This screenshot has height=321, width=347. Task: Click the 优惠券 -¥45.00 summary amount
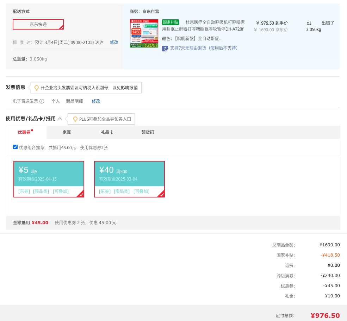coord(331,286)
